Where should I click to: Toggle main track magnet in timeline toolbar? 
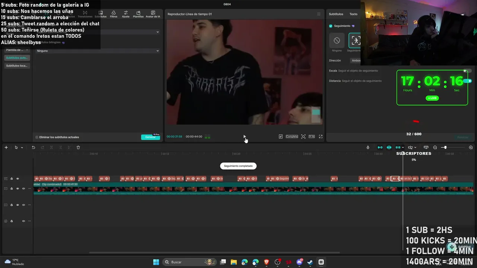380,147
